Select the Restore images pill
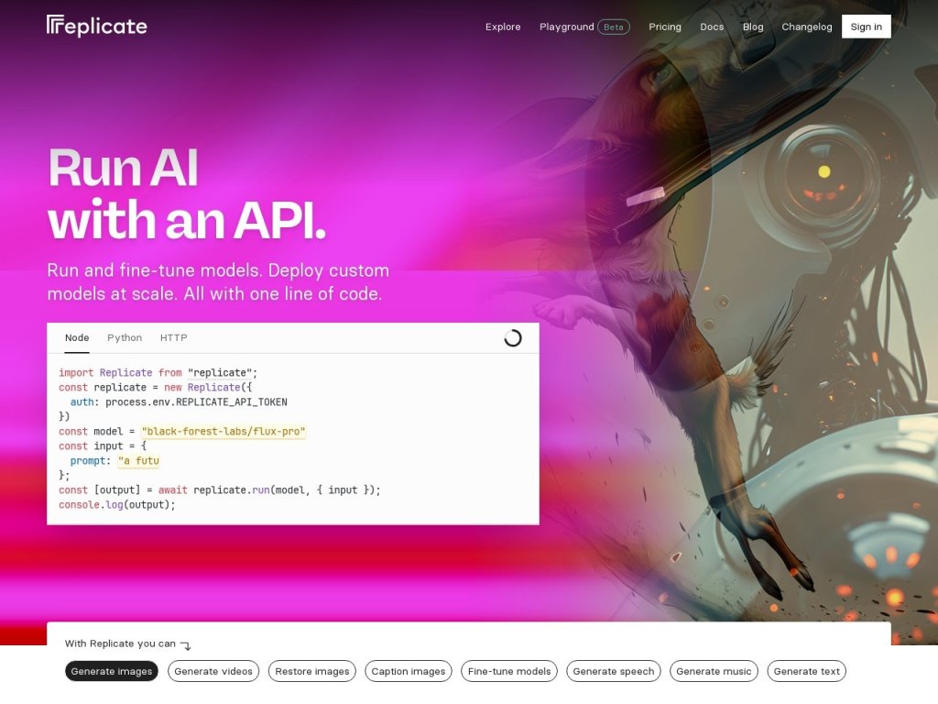 coord(312,671)
